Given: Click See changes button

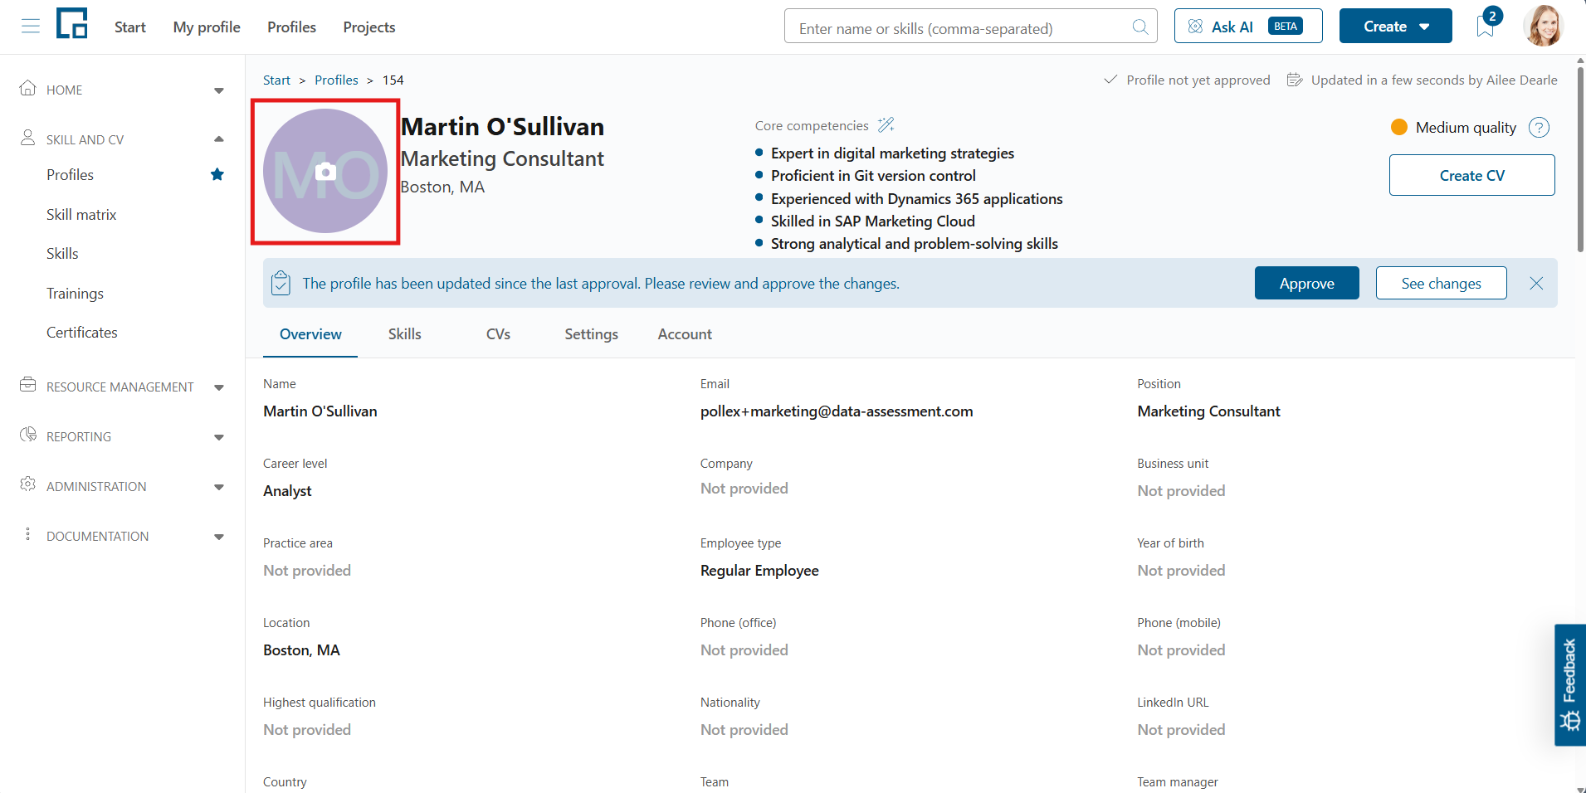Looking at the screenshot, I should click(x=1441, y=283).
